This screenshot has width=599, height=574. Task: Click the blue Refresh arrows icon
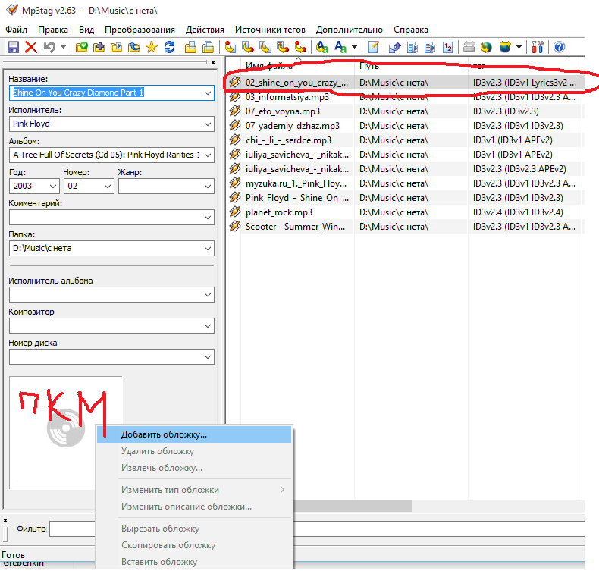(169, 47)
